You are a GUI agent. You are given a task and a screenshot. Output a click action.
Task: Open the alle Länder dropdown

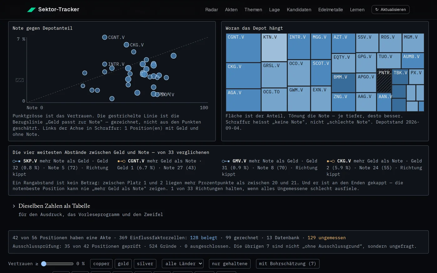coord(183,264)
